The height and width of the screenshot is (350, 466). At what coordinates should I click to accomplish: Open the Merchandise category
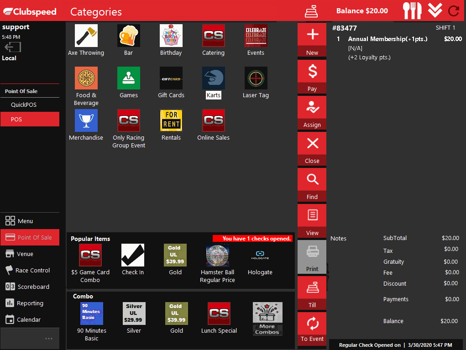tap(86, 125)
